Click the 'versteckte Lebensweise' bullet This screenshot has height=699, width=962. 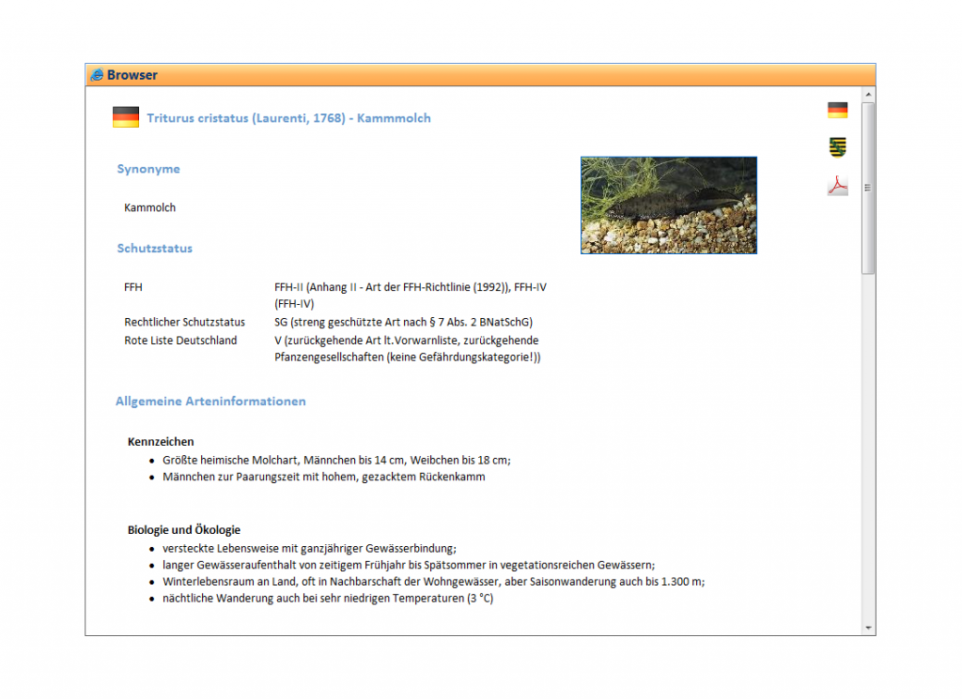tap(310, 548)
